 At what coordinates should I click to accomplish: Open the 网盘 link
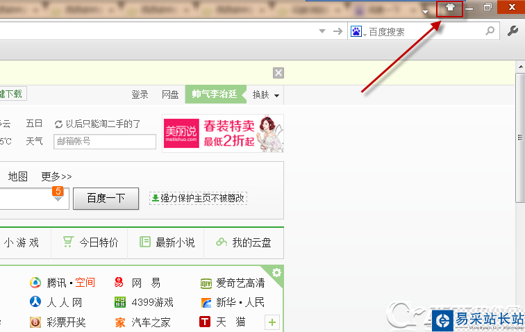[170, 95]
